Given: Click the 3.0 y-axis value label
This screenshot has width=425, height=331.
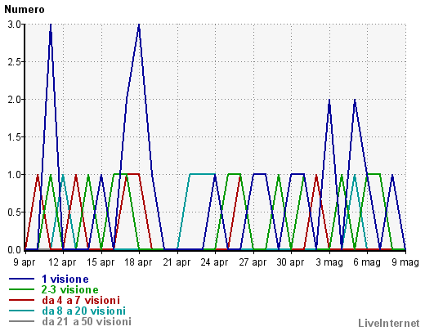Looking at the screenshot, I should (14, 25).
